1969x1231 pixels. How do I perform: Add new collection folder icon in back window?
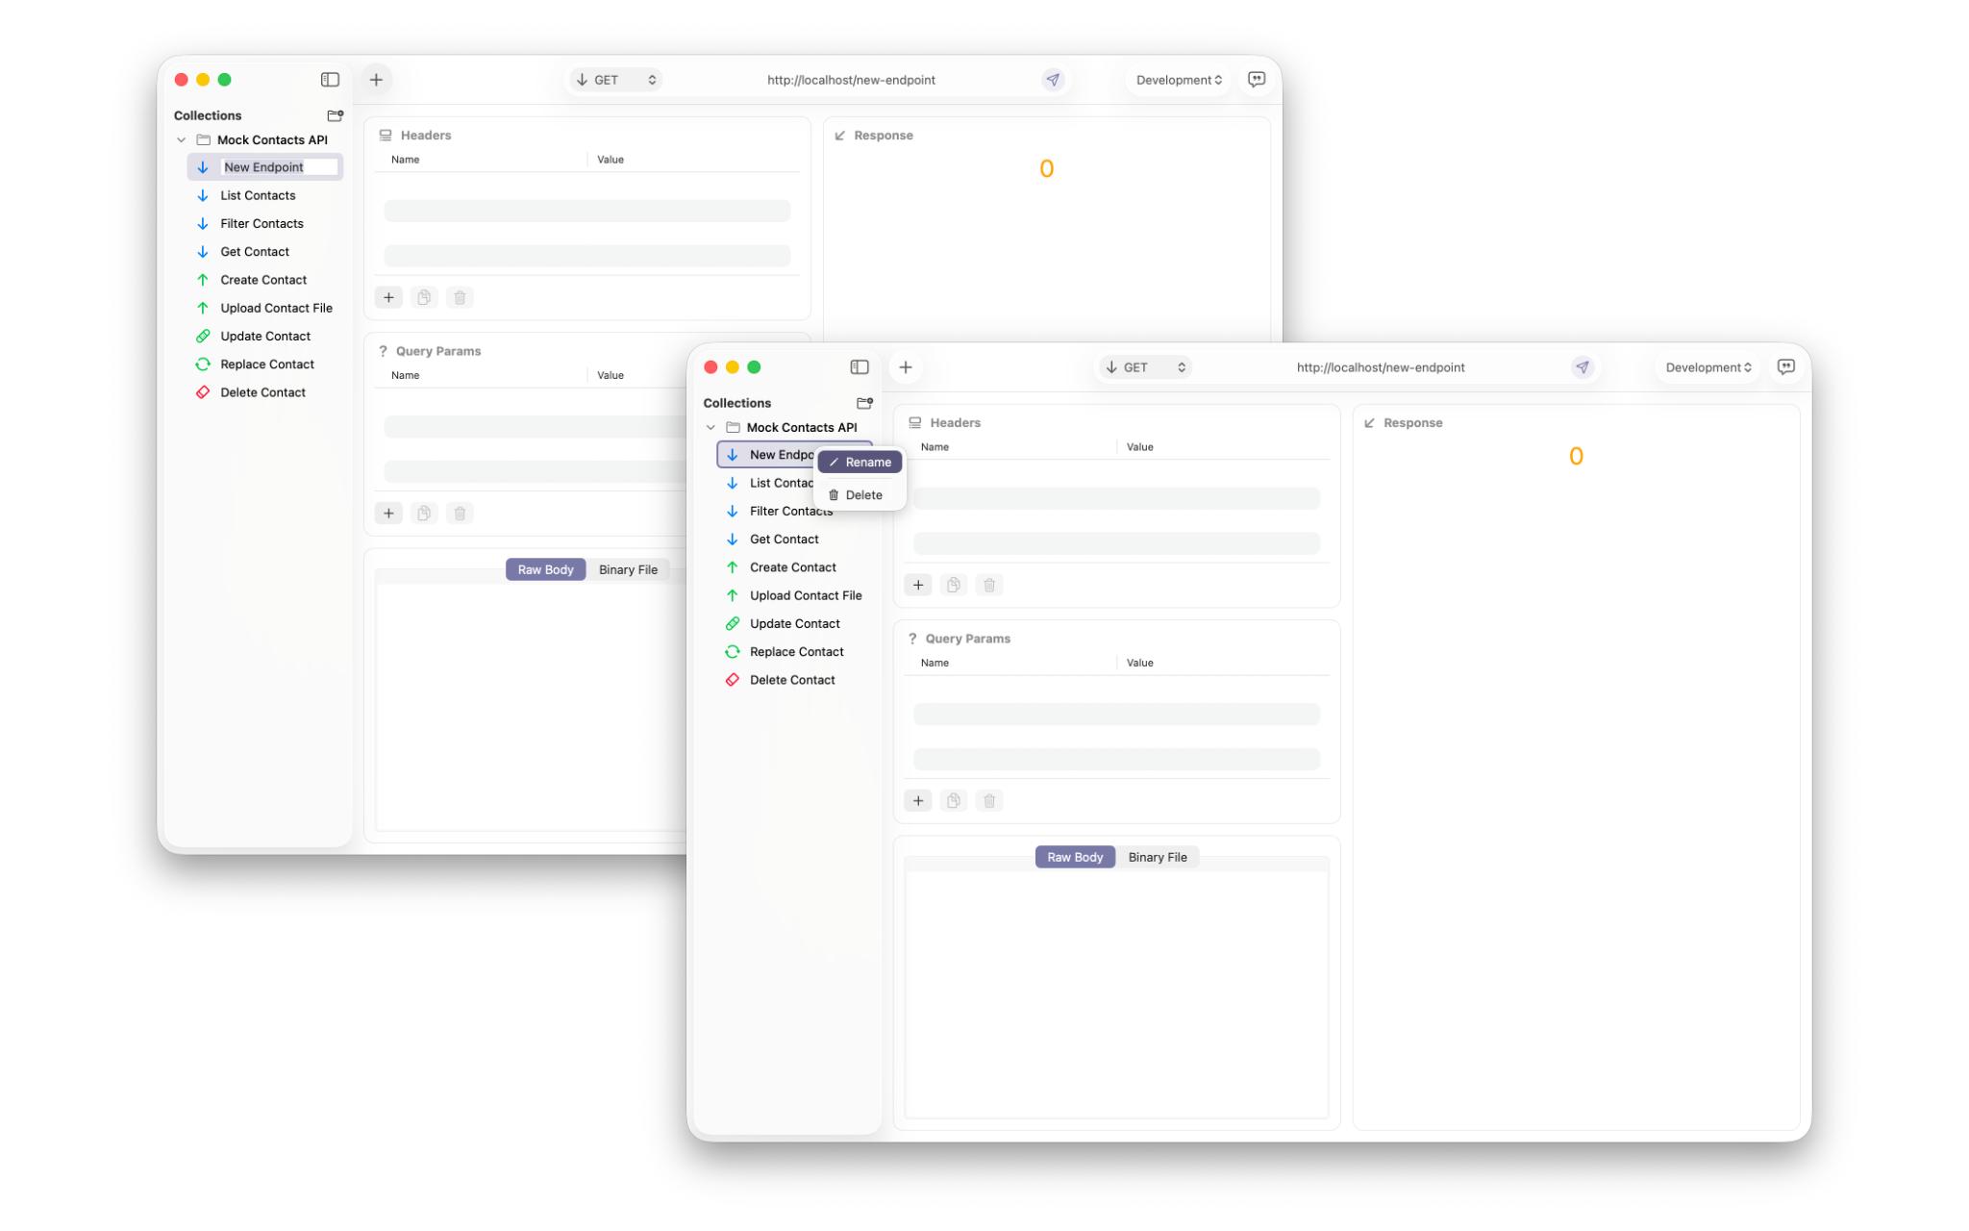[x=335, y=115]
